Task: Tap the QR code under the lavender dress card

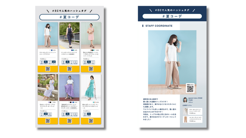Action: tap(48, 121)
